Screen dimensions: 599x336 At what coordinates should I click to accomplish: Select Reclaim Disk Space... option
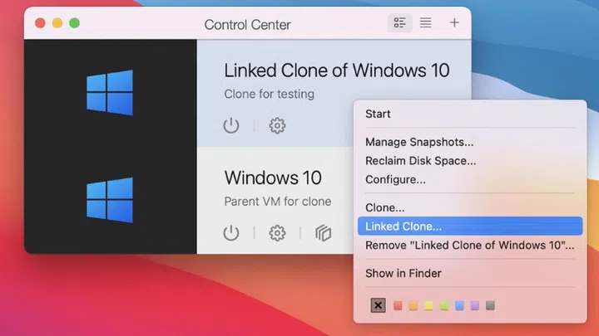(420, 161)
